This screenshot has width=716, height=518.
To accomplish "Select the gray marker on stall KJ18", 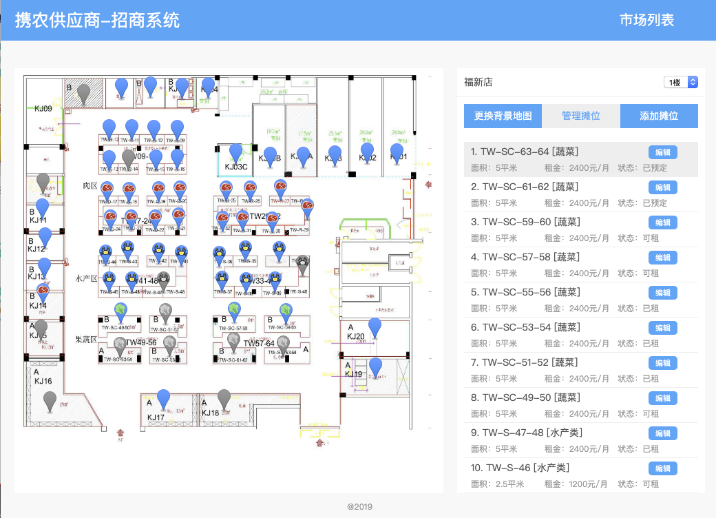I will [x=224, y=398].
